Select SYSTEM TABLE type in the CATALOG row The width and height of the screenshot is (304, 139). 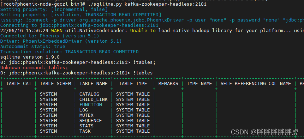tap(133, 94)
